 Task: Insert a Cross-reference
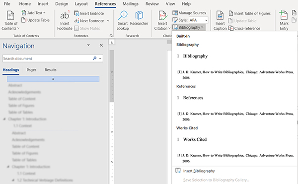coord(244,28)
